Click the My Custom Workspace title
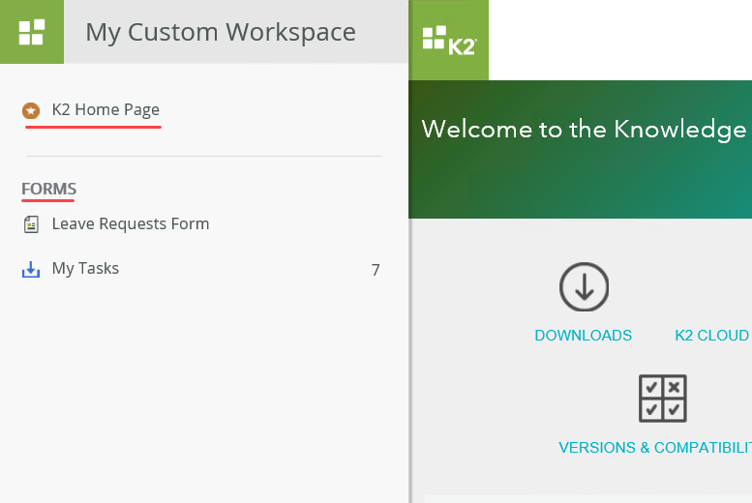Image resolution: width=752 pixels, height=503 pixels. [x=221, y=32]
